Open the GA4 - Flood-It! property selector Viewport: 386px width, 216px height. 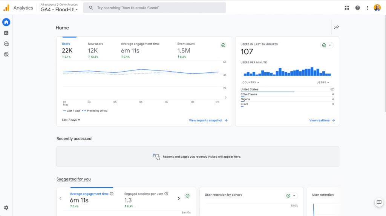pyautogui.click(x=59, y=9)
